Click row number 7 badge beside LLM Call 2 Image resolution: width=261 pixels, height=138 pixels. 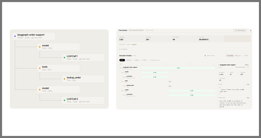point(124,95)
